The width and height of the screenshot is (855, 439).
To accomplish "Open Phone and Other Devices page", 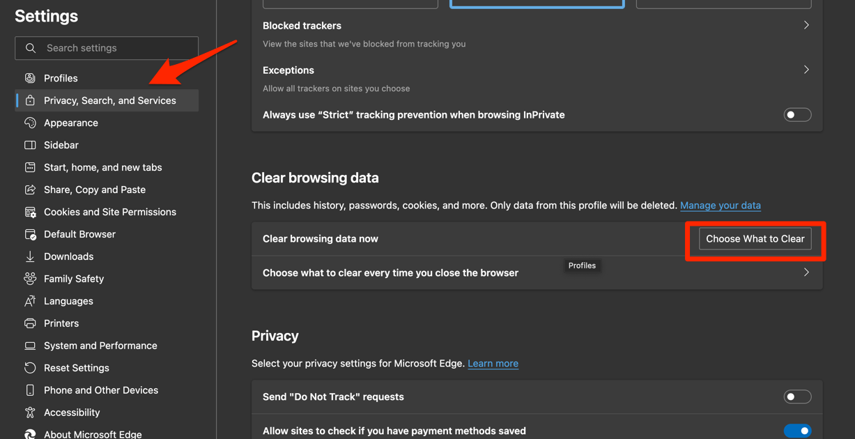I will point(107,390).
